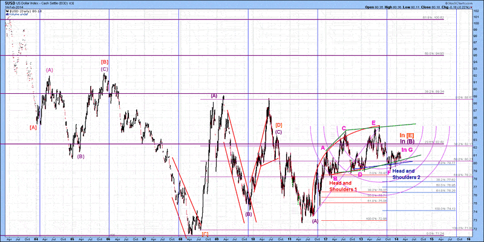The image size is (484, 242).
Task: Click the 14-Feb-2014 date in header
Action: 12,7
